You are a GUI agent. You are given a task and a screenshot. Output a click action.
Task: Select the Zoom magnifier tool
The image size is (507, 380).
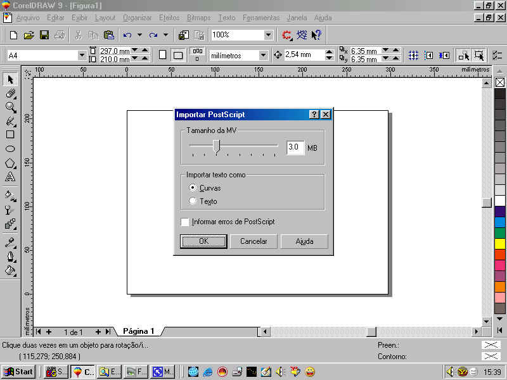[x=10, y=107]
